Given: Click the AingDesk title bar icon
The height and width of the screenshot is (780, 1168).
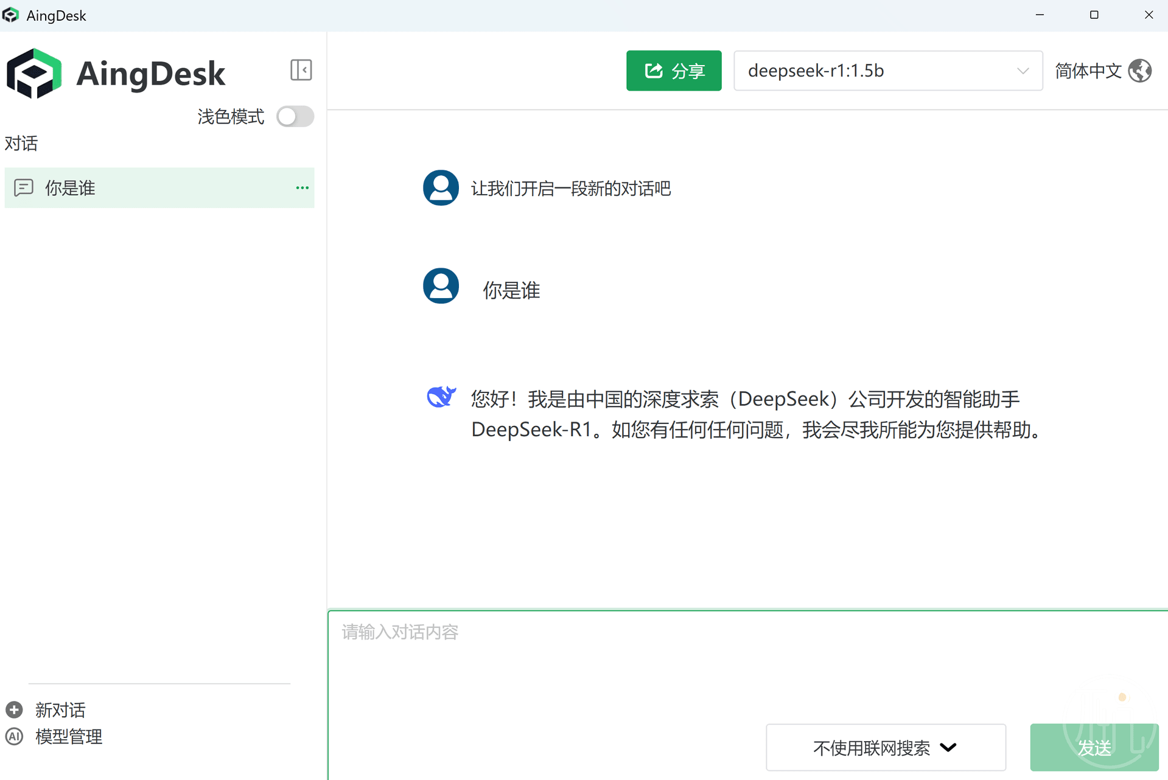Looking at the screenshot, I should [10, 15].
